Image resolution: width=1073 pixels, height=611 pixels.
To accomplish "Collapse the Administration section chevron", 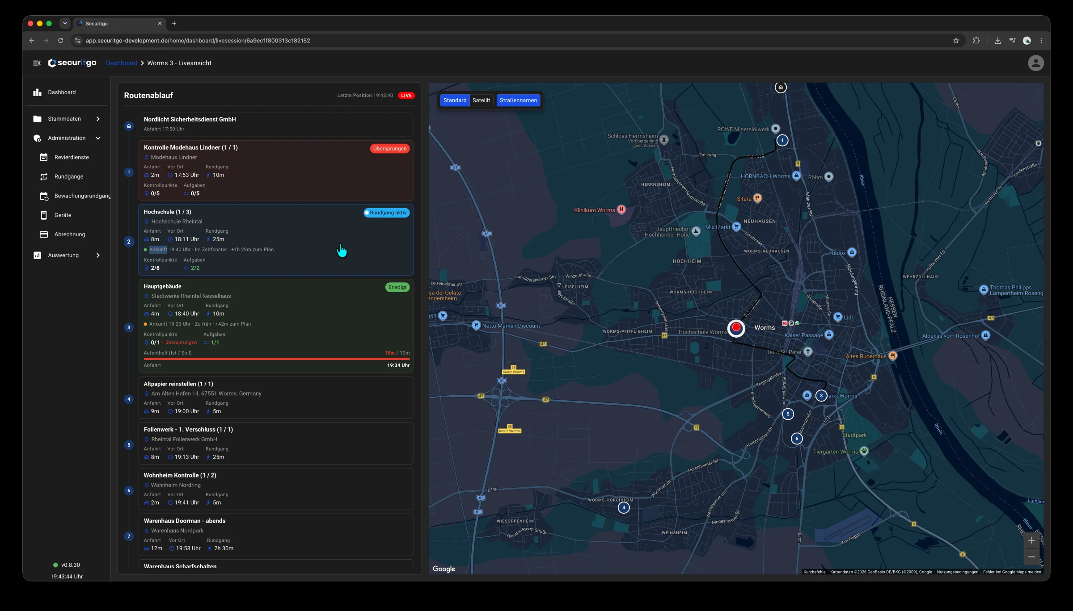I will 98,138.
